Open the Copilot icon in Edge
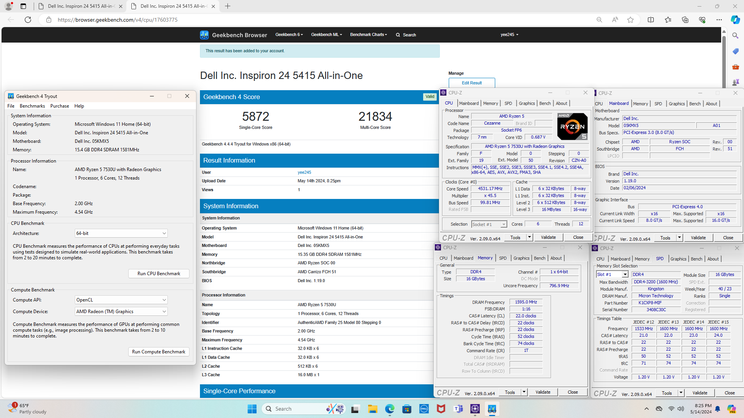This screenshot has width=744, height=418. [x=735, y=20]
